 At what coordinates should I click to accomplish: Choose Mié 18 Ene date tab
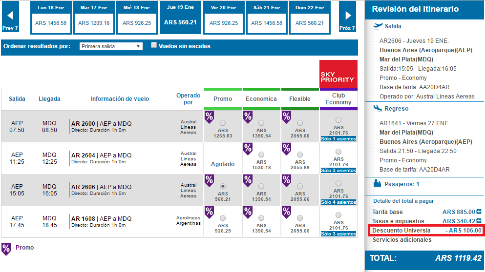[137, 18]
